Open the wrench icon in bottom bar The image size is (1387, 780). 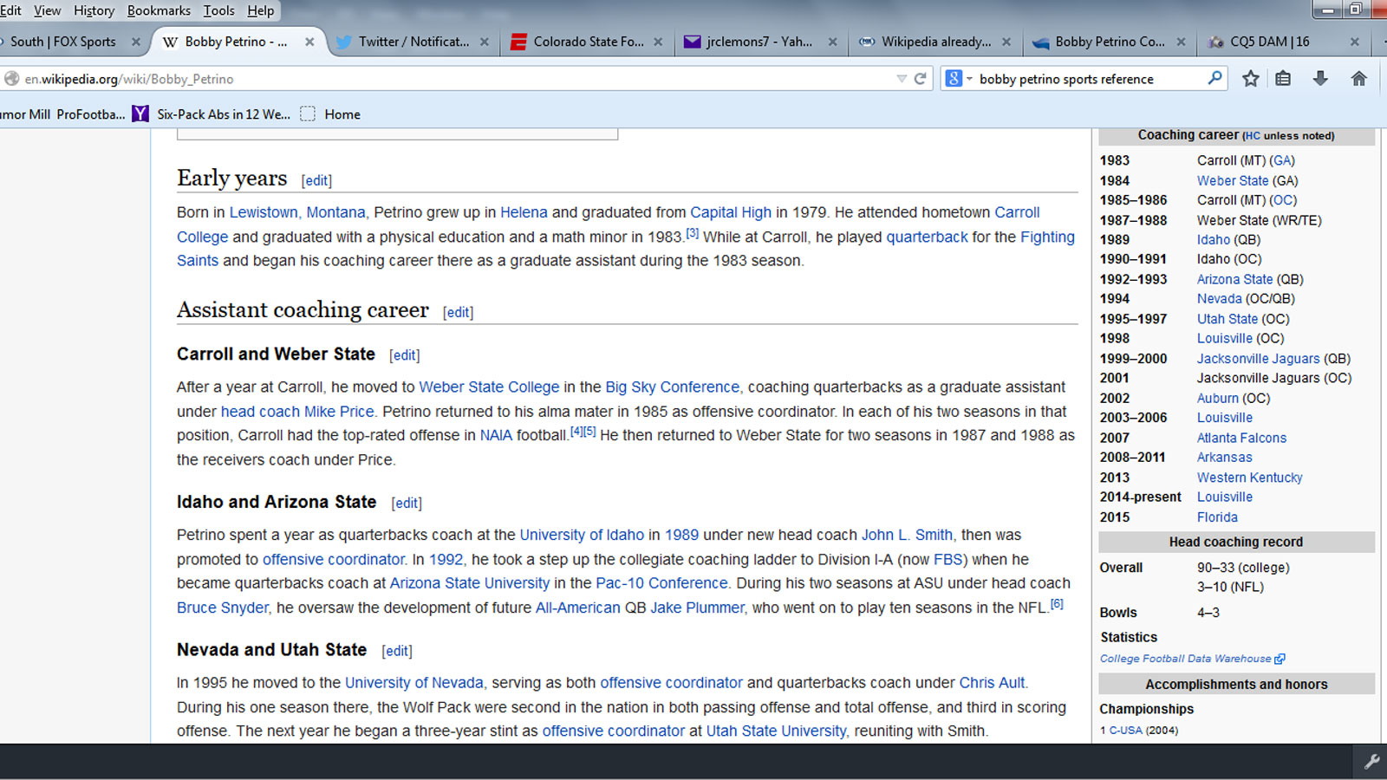[x=1371, y=762]
